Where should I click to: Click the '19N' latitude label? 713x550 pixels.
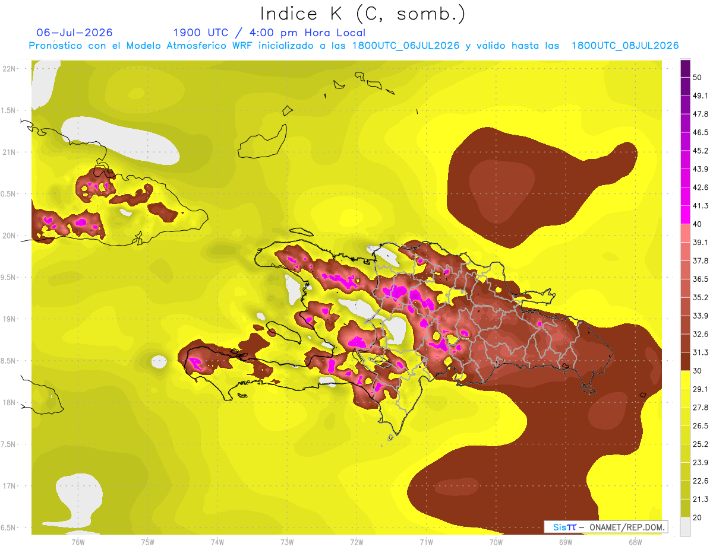click(x=8, y=319)
